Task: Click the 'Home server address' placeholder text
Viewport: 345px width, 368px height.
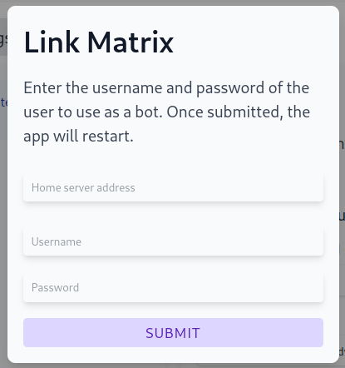Action: [83, 188]
